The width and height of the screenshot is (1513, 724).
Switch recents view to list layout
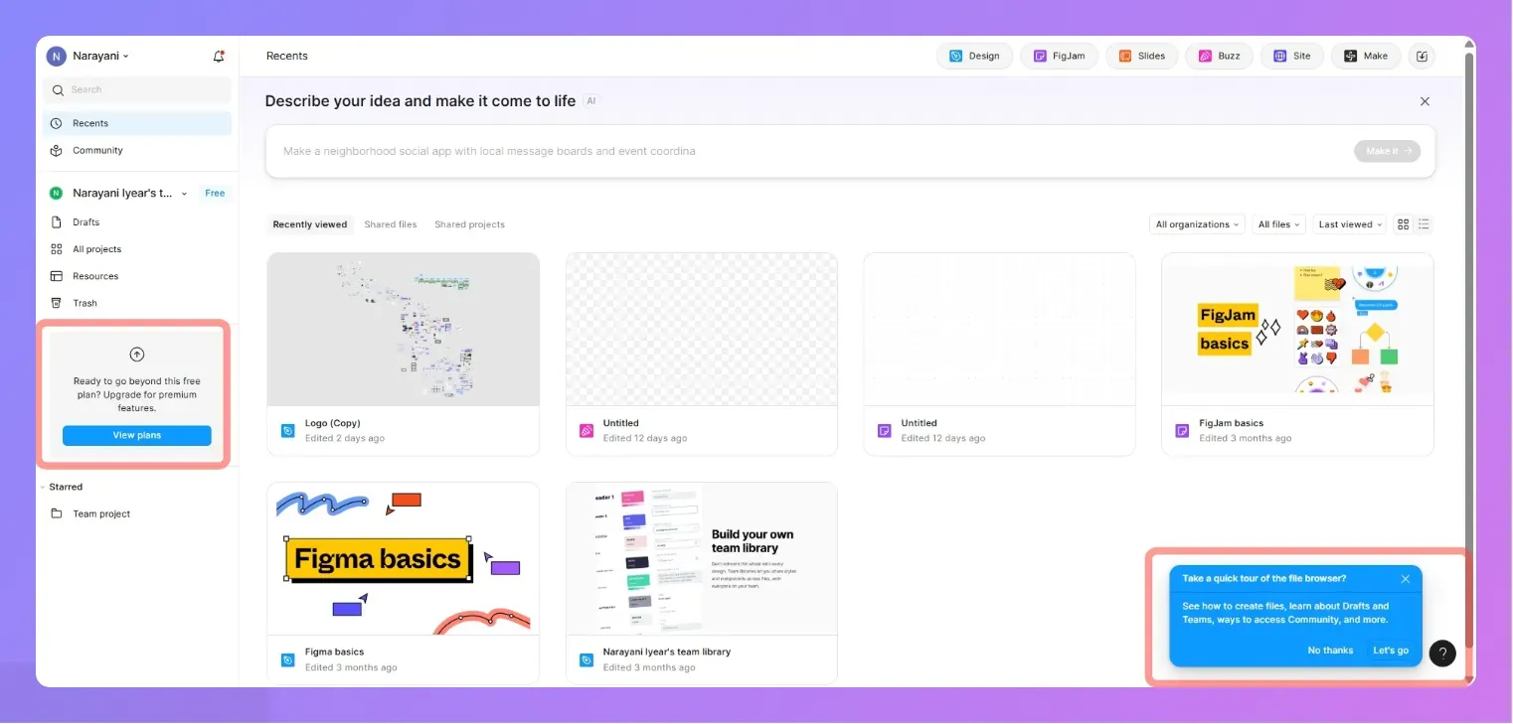coord(1424,223)
